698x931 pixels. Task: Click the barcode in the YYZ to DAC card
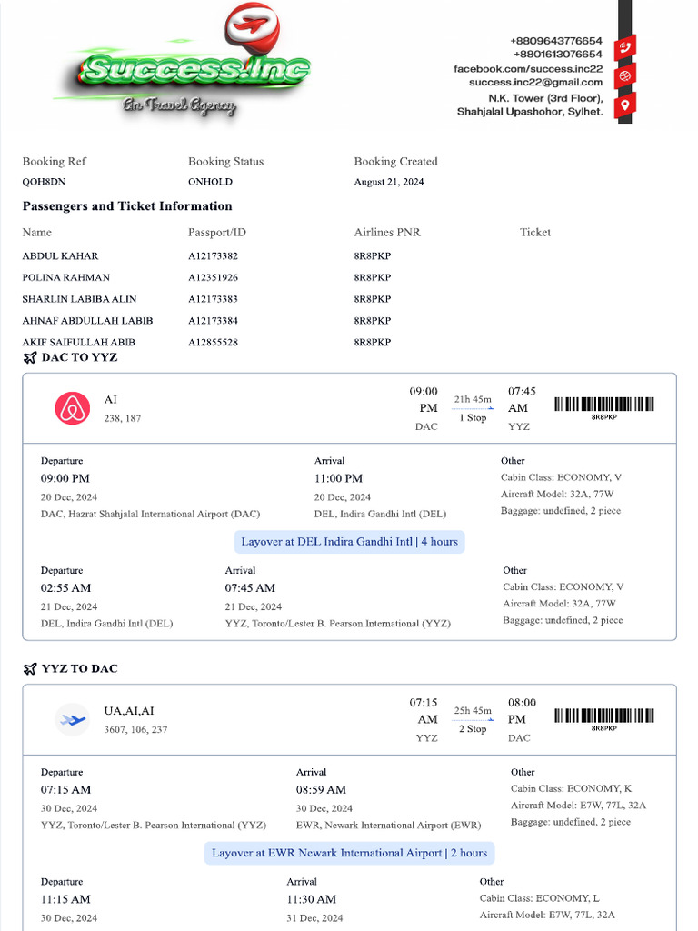(x=604, y=716)
